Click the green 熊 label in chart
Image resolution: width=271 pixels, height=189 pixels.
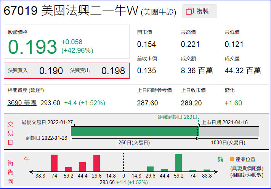221,159
